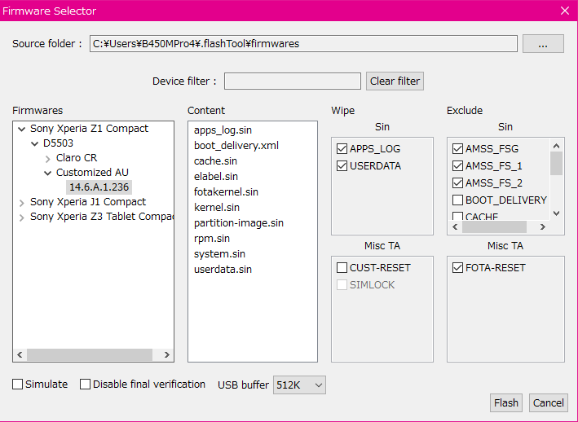Enable the Simulate checkbox

click(18, 384)
